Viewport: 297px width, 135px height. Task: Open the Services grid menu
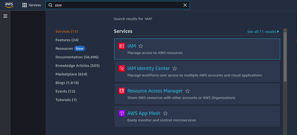(x=32, y=5)
